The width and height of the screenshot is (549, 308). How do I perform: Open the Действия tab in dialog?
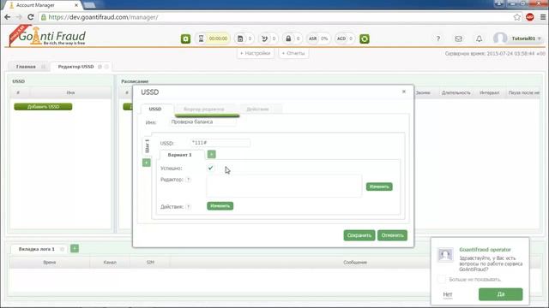tap(257, 110)
